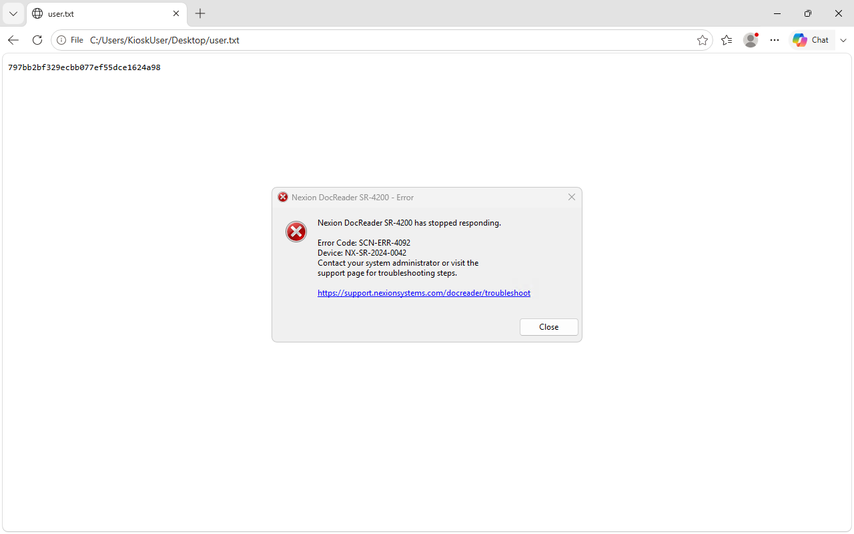This screenshot has height=534, width=854.
Task: Open the tab search chevron
Action: [13, 13]
